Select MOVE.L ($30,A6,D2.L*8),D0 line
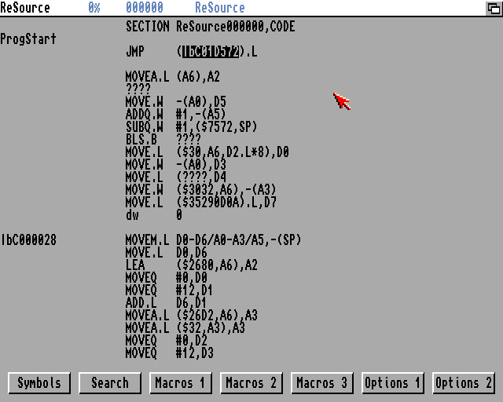This screenshot has height=402, width=503. 207,152
